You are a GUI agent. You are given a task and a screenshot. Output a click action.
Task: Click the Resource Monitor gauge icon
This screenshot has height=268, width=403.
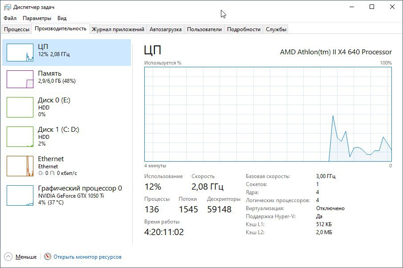[48, 256]
